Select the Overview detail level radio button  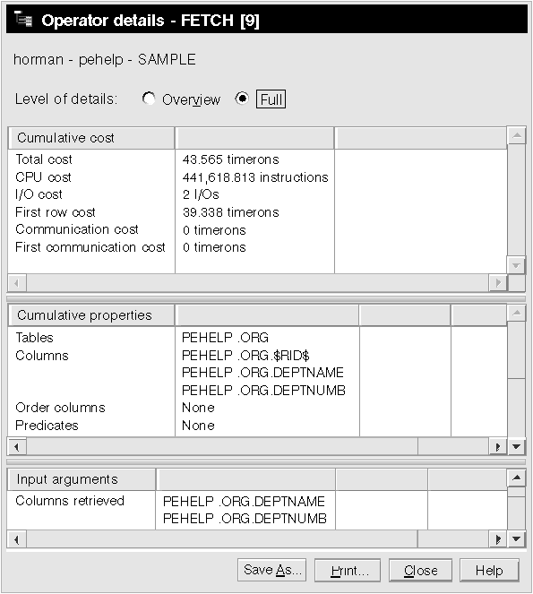pos(149,99)
